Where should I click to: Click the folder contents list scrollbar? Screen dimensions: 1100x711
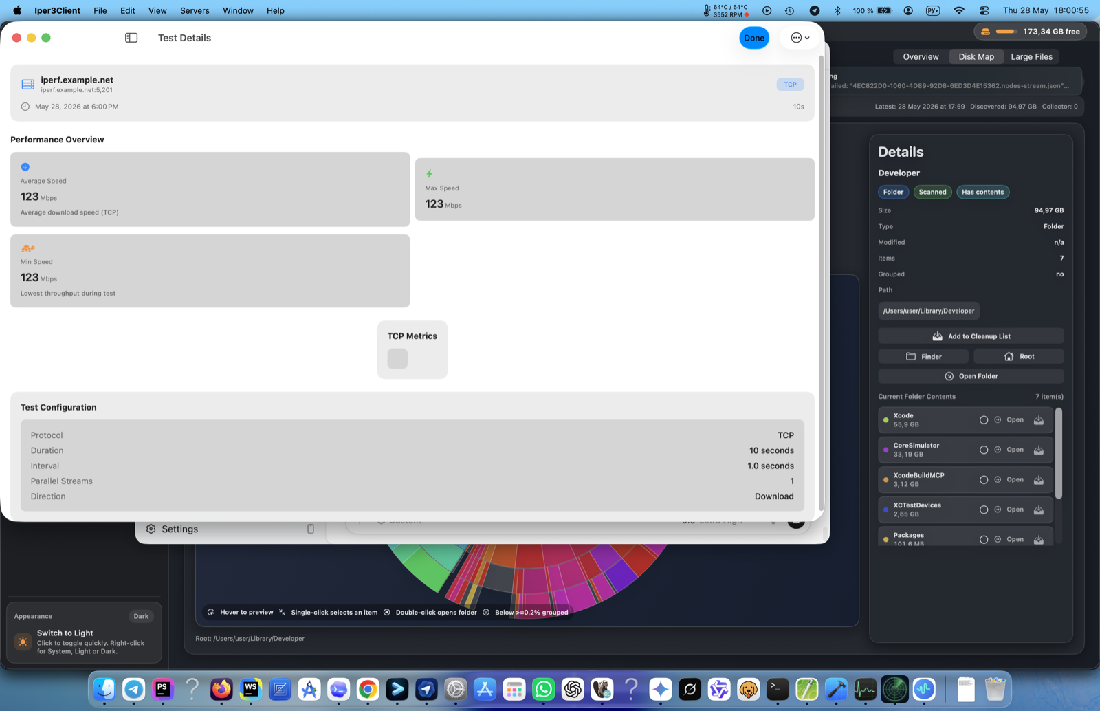pos(1059,454)
